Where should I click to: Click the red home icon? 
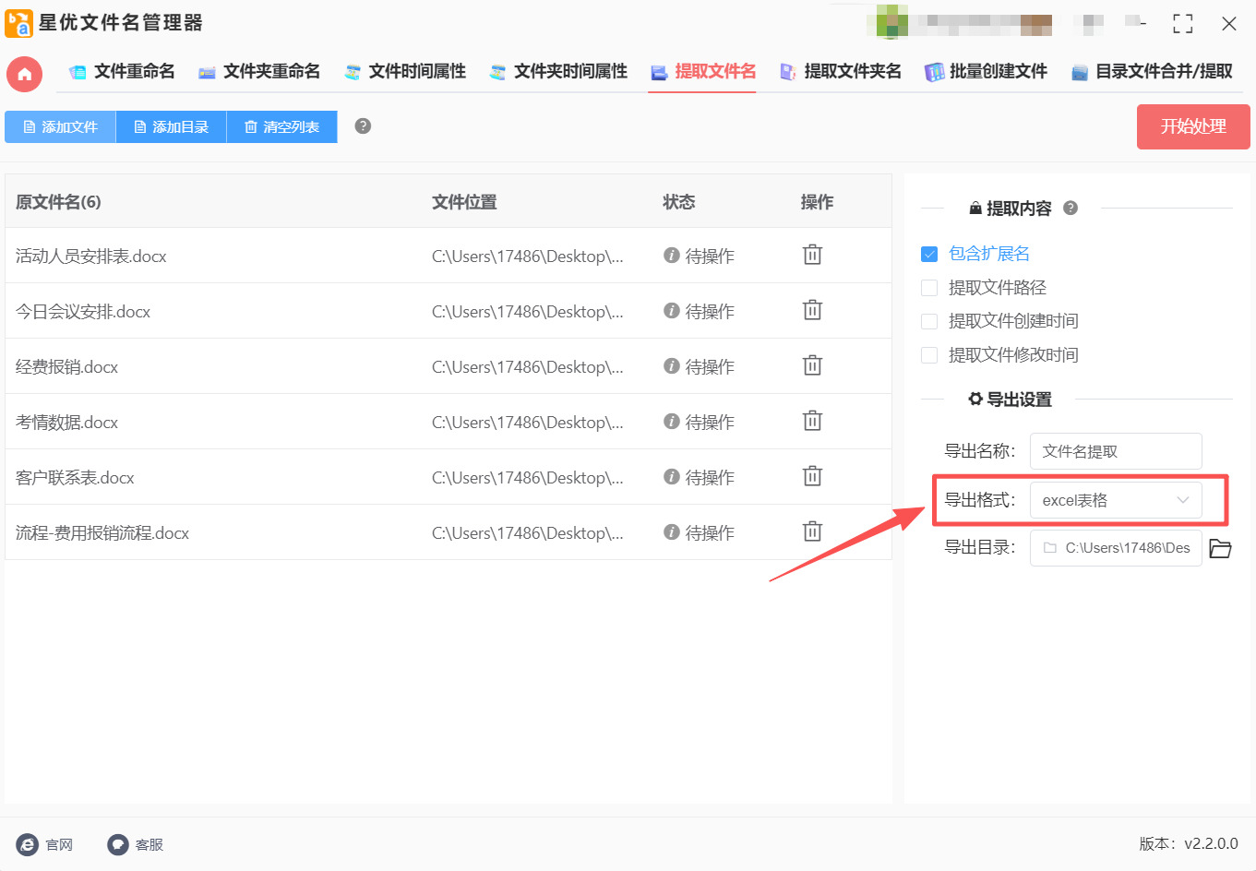click(x=24, y=75)
